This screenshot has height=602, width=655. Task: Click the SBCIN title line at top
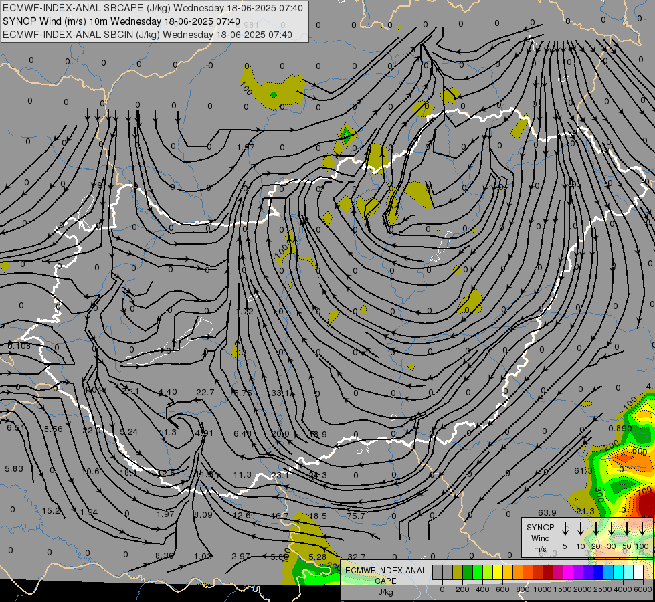point(147,35)
